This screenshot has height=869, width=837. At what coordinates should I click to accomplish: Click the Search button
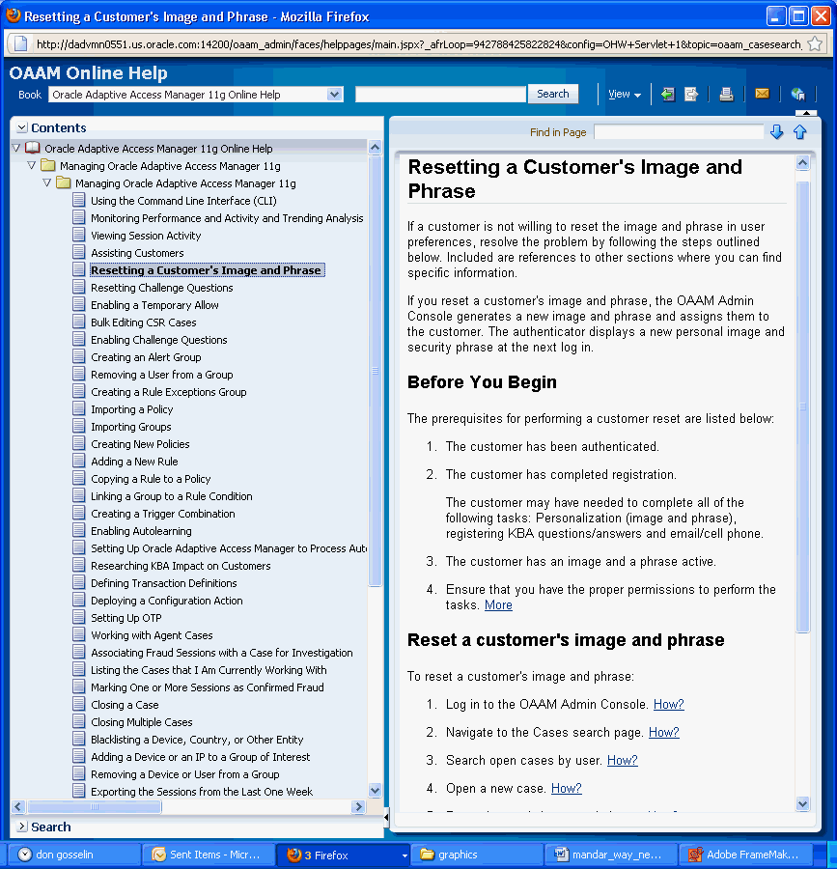(552, 94)
